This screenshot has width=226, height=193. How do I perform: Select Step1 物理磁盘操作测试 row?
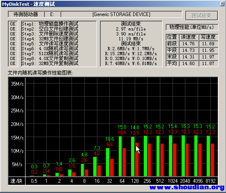point(50,24)
